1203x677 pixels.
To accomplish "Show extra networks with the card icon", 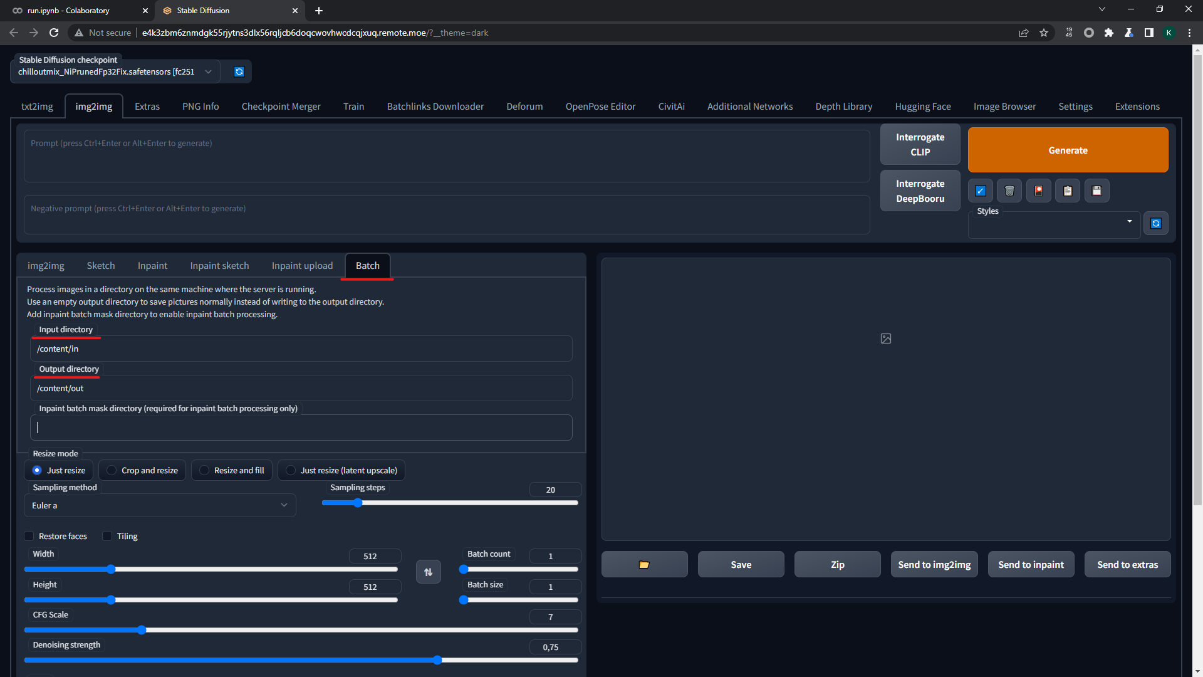I will pyautogui.click(x=1038, y=191).
